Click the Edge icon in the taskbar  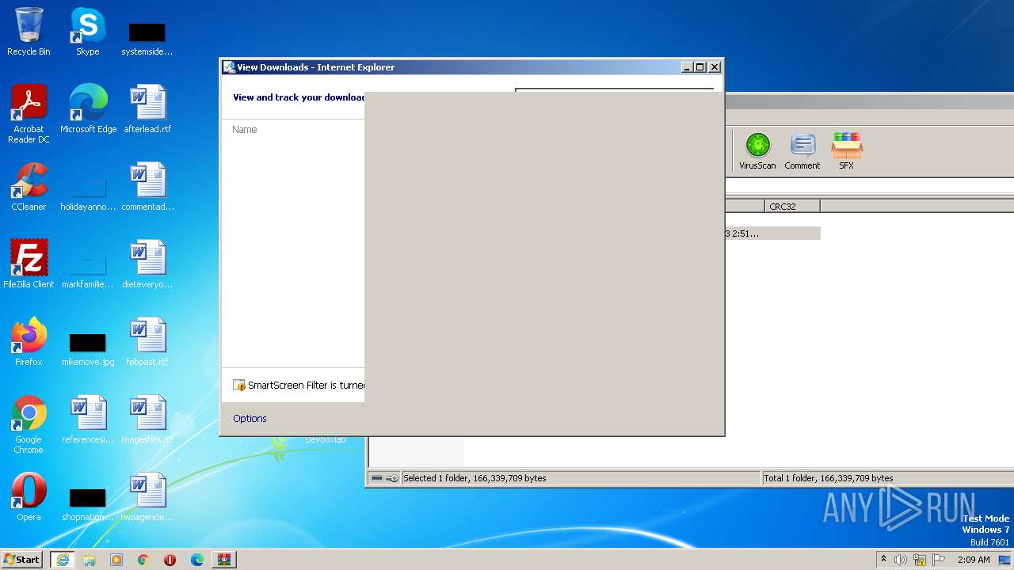(197, 560)
